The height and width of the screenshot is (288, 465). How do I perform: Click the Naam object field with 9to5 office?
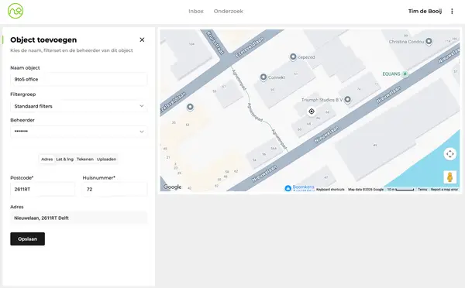78,80
